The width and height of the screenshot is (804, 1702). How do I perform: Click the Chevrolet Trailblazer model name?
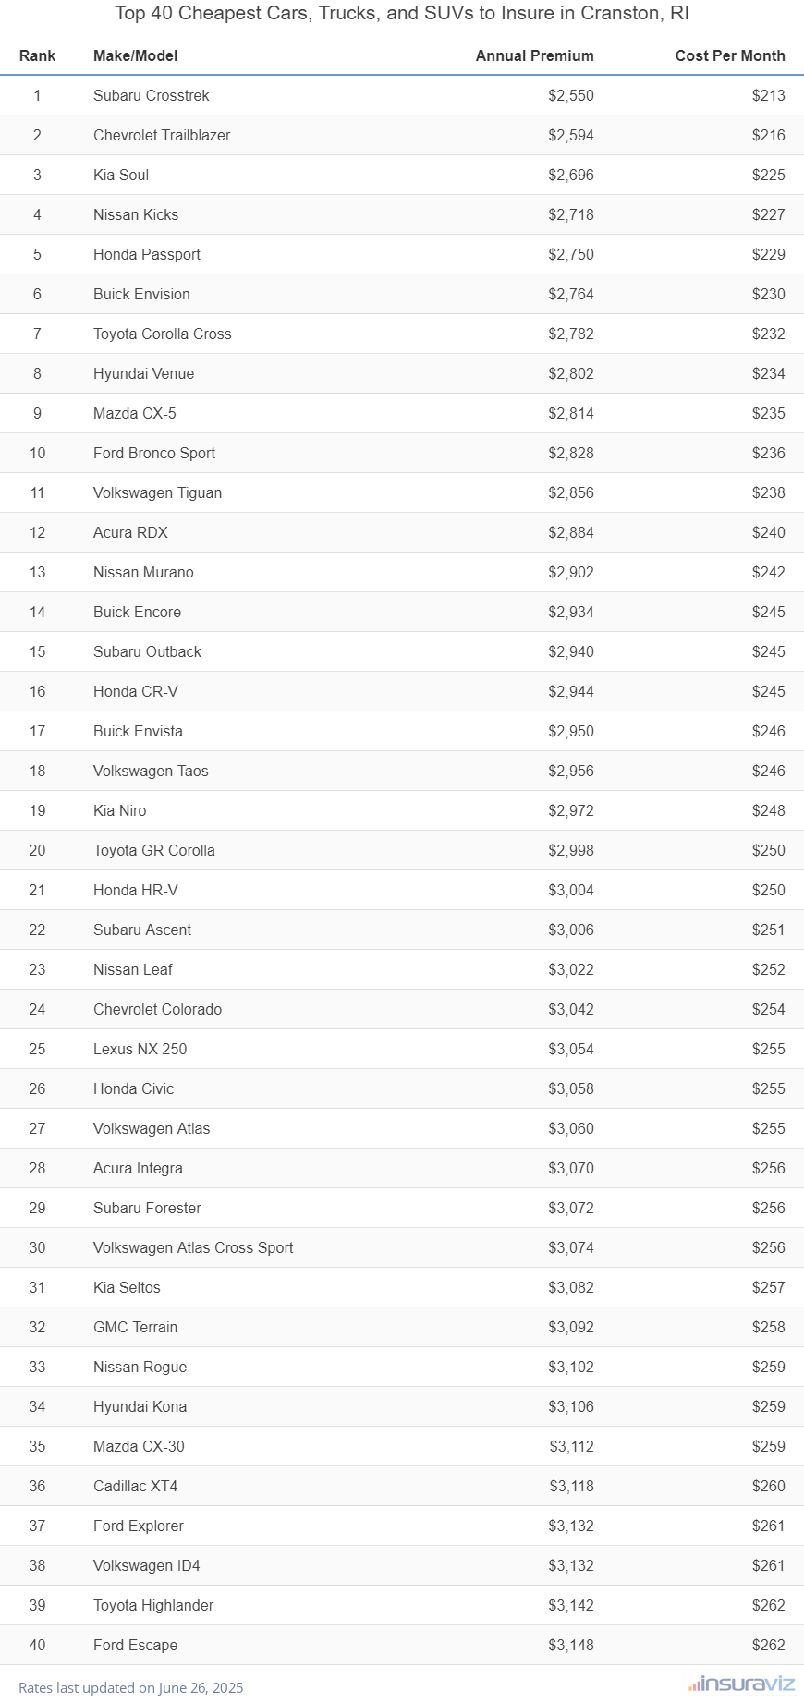(x=162, y=135)
